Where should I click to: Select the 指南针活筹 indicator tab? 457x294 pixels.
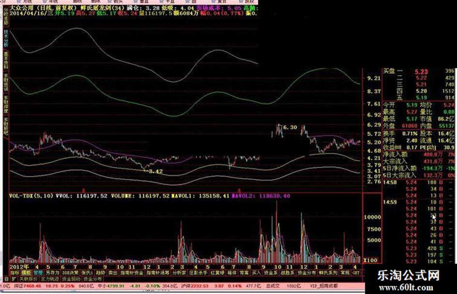tap(158, 273)
